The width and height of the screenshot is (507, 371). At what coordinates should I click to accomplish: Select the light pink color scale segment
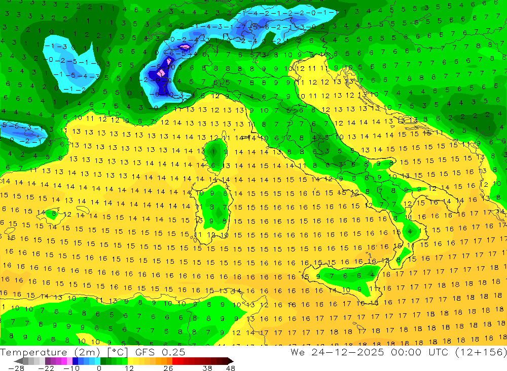[69, 361]
